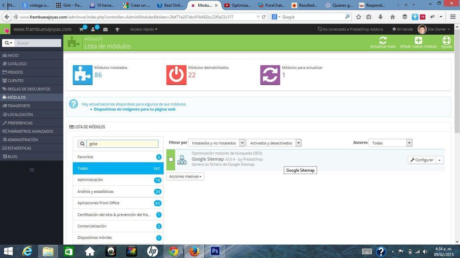Open CATÁLOGO in the sidebar
The height and width of the screenshot is (258, 460).
pos(31,63)
